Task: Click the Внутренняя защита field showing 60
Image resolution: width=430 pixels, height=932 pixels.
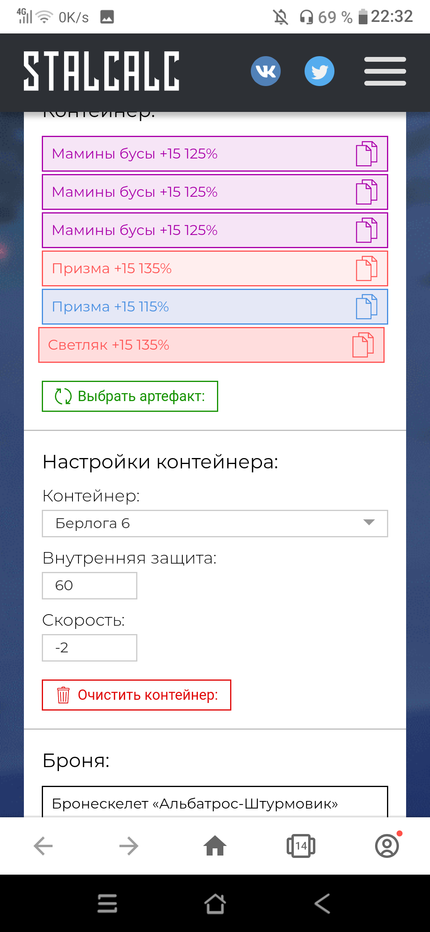Action: click(90, 585)
